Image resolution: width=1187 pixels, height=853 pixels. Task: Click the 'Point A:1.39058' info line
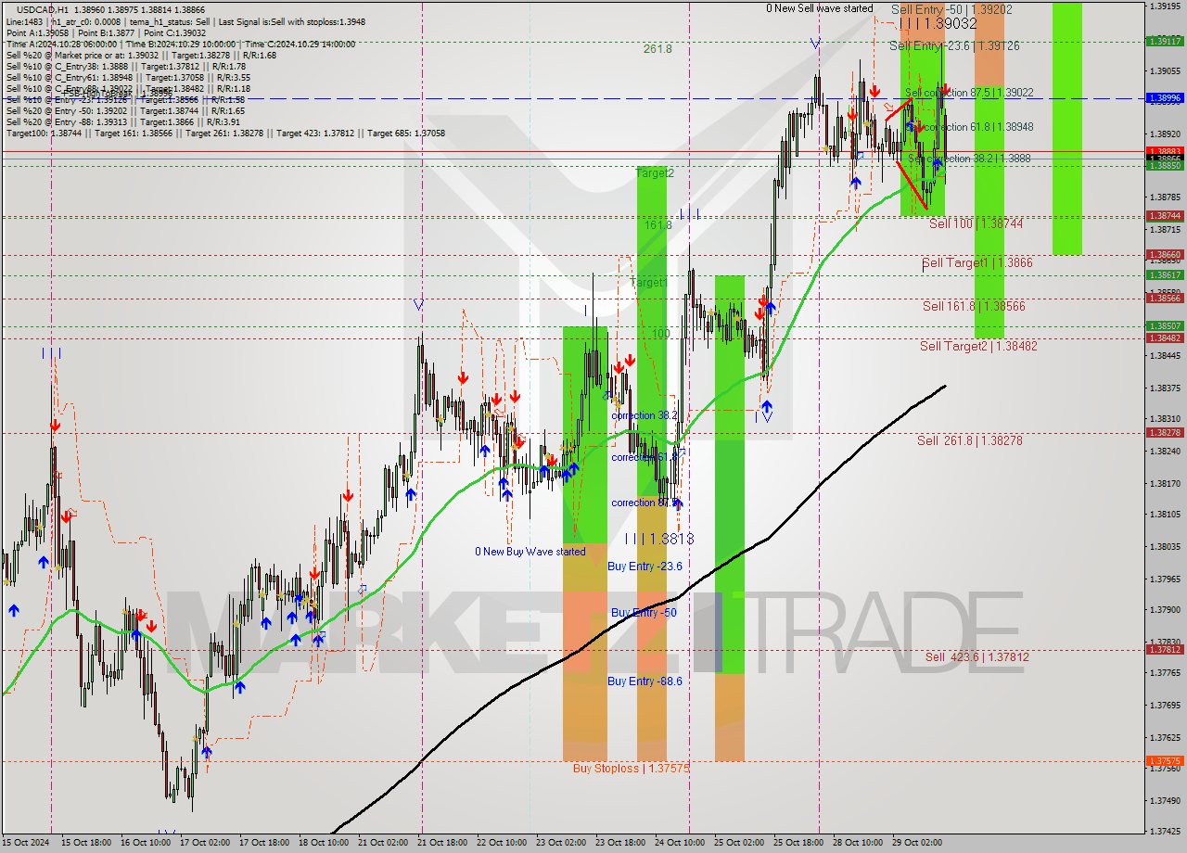point(107,32)
